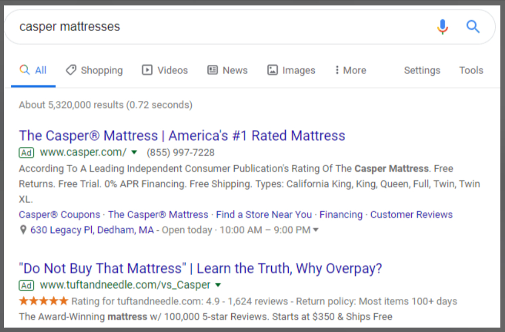
Task: Click 'Open today · 10:00 AM – 9:00 PM' text
Action: tap(236, 230)
